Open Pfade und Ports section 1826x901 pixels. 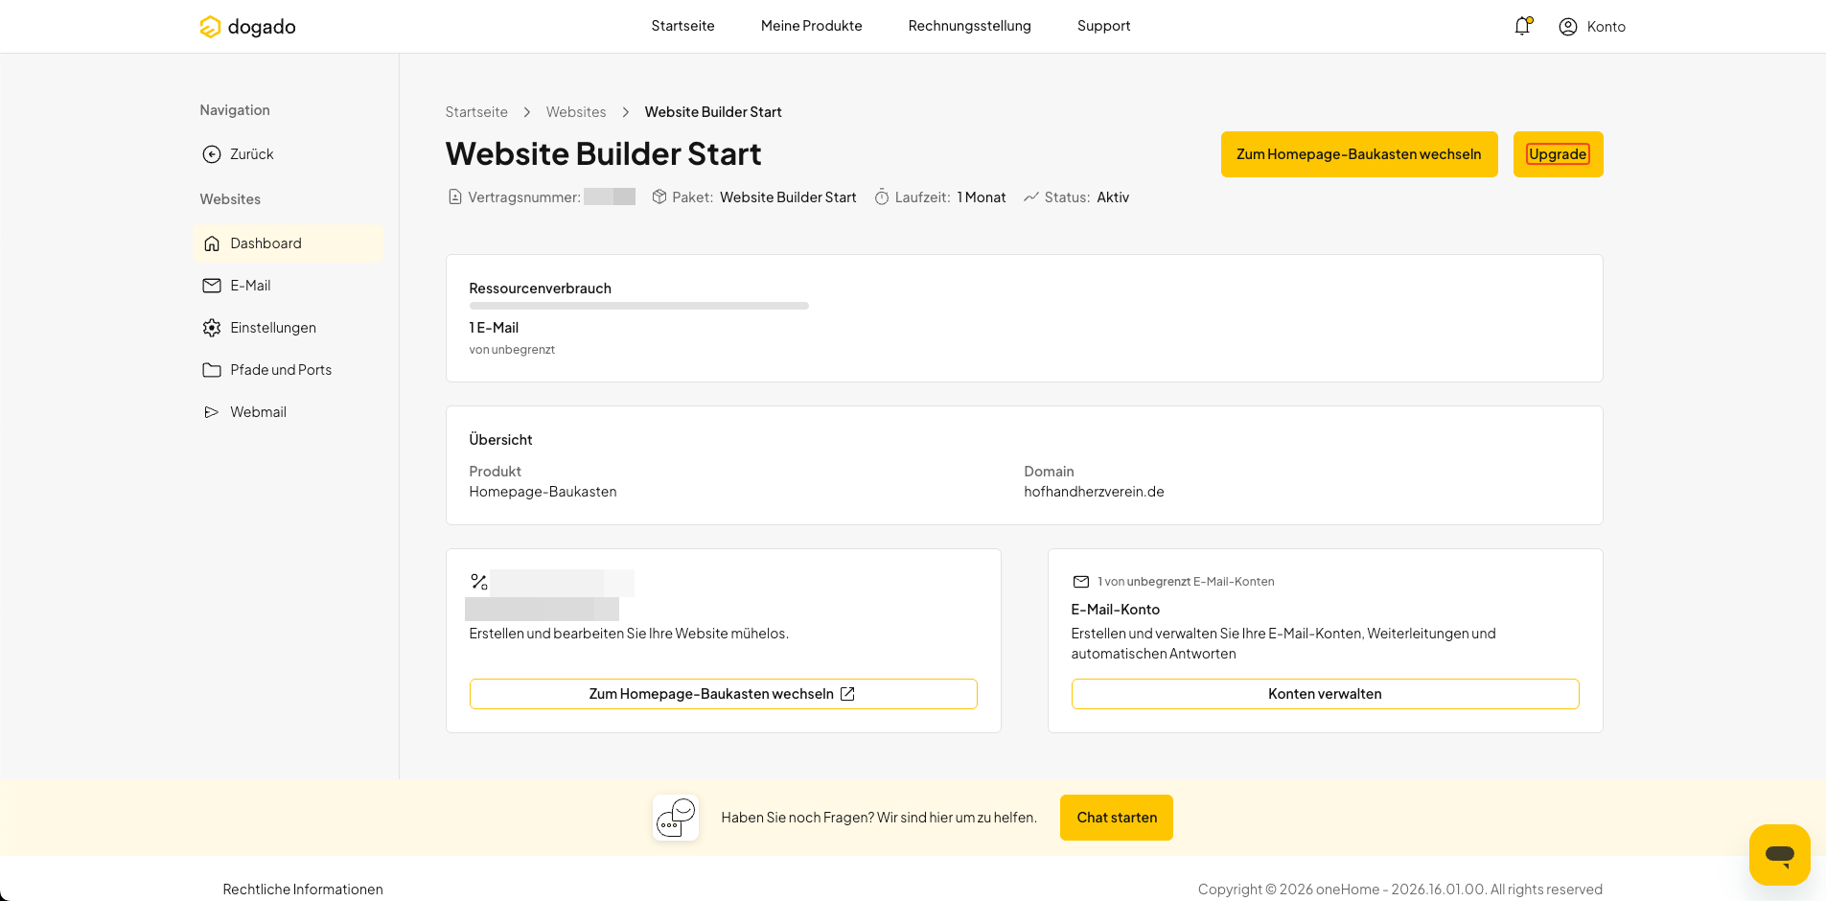tap(288, 370)
